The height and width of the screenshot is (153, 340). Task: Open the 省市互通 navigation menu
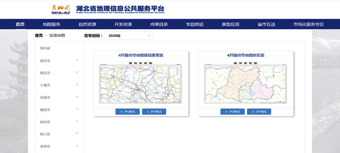[x=266, y=25]
